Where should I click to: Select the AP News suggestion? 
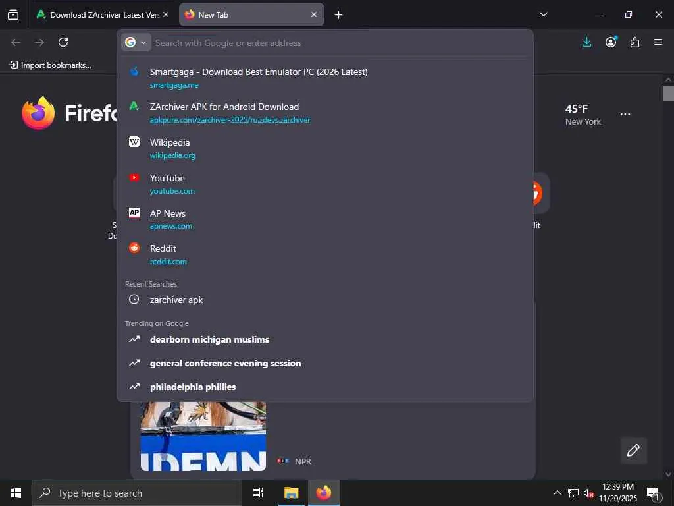(325, 219)
